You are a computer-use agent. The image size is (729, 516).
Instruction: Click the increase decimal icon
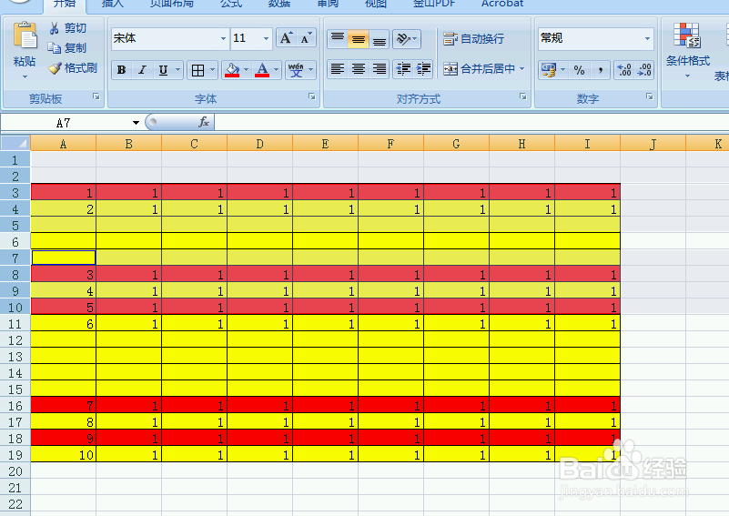[624, 70]
